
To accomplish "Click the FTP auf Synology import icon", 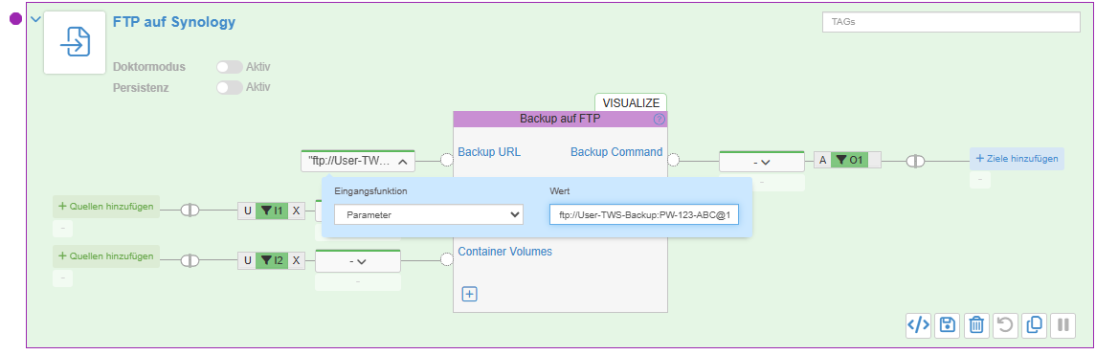I will tap(75, 43).
